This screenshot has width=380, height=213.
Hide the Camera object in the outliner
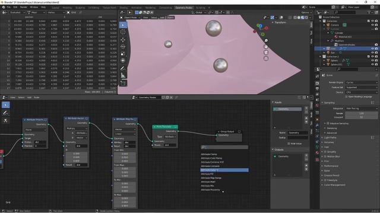coord(372,25)
